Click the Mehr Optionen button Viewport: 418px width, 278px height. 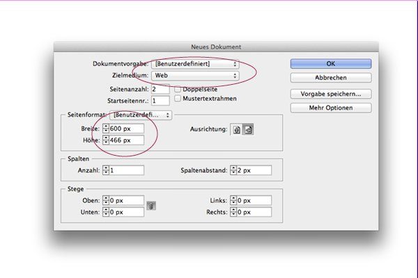pyautogui.click(x=331, y=108)
